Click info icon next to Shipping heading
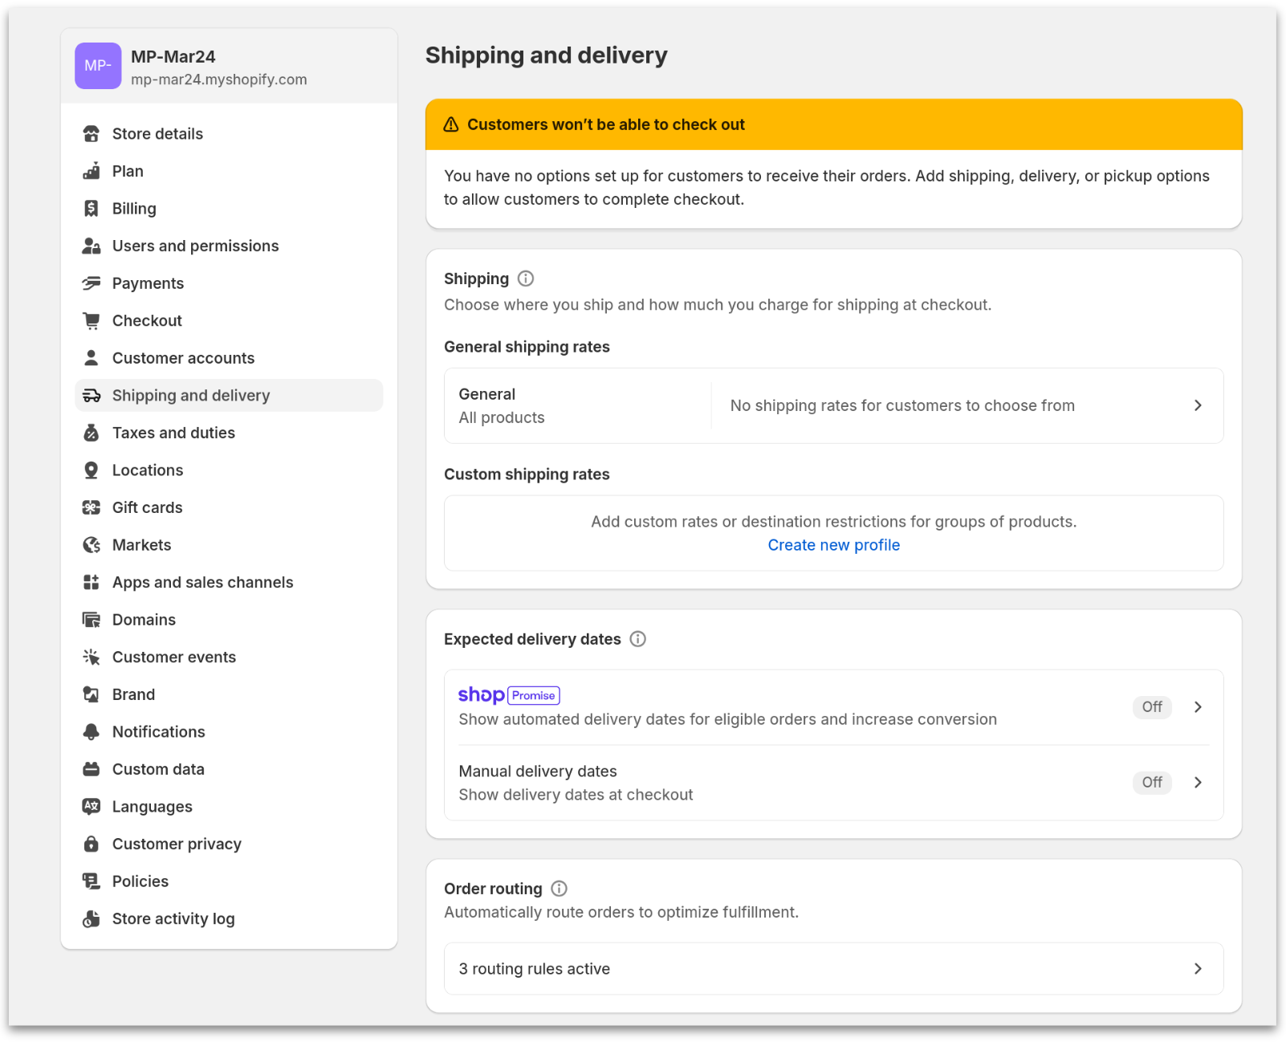This screenshot has height=1042, width=1286. [526, 279]
